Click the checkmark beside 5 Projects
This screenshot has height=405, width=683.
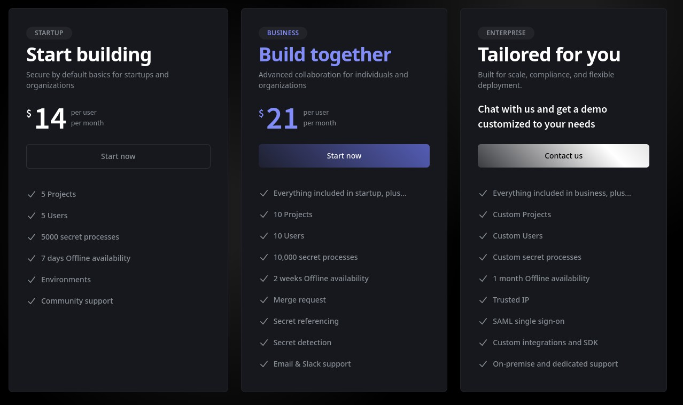pos(32,194)
